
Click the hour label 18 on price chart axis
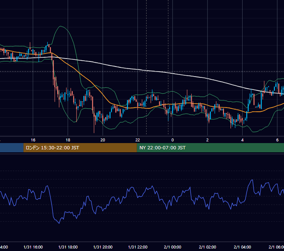[68, 140]
